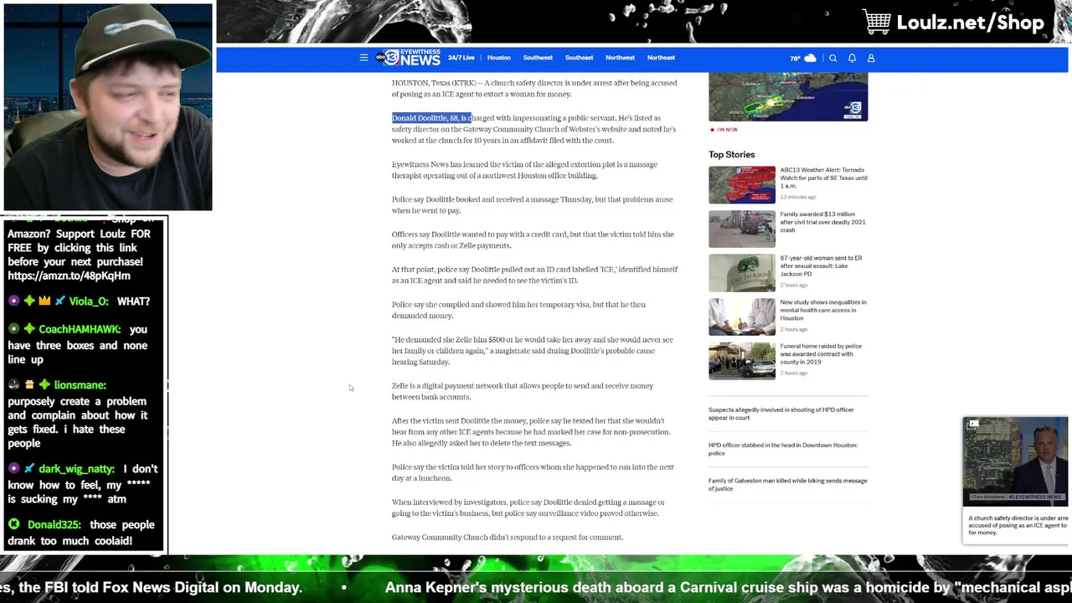Open 67-year-old woman Lake Jackson story
Viewport: 1072px width, 603px height.
tap(822, 265)
